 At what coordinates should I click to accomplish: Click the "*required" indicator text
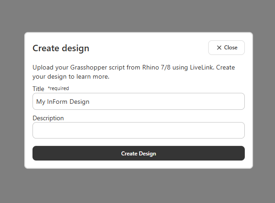pos(58,88)
